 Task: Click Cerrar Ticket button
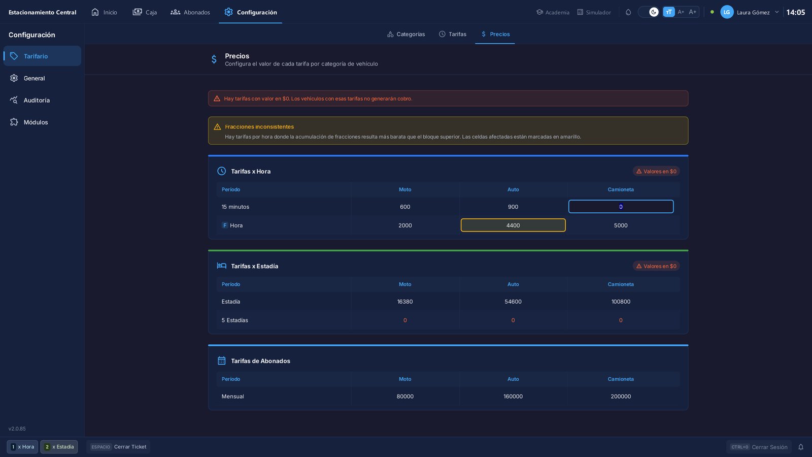point(118,447)
